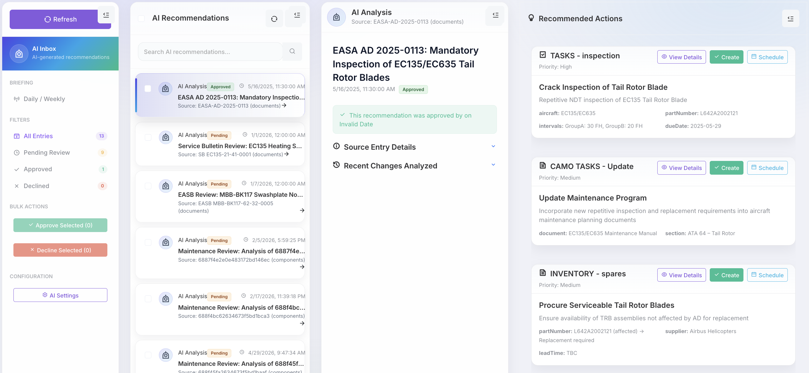Screen dimensions: 809x373
Task: Click the search magnifier icon
Action: click(292, 51)
